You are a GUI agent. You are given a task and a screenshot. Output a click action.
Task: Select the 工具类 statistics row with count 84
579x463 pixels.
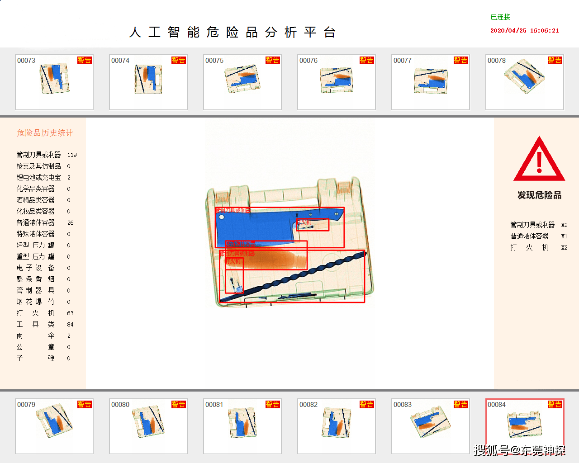(45, 324)
